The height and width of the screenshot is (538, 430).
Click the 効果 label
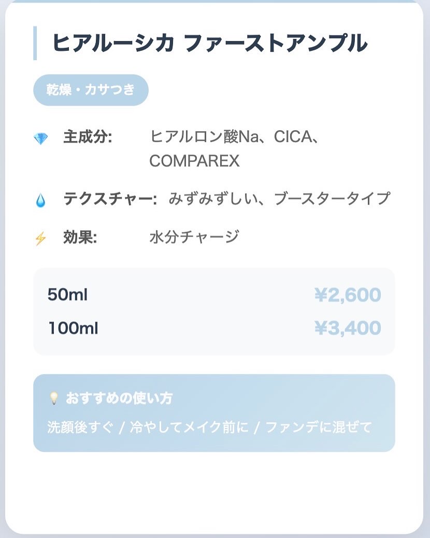point(80,237)
